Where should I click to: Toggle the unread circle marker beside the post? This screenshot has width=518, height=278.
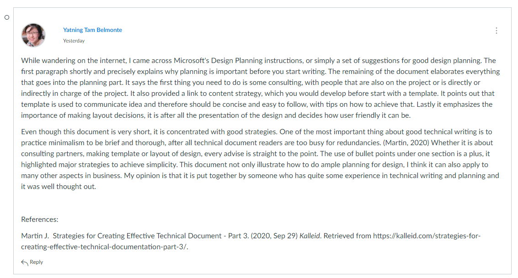click(x=6, y=17)
